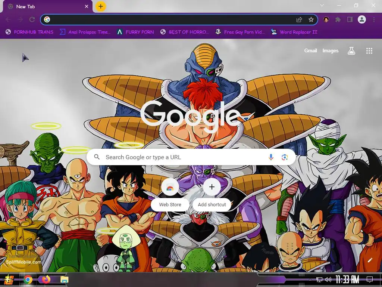Restore down the Chrome window
382x287 pixels.
[356, 5]
